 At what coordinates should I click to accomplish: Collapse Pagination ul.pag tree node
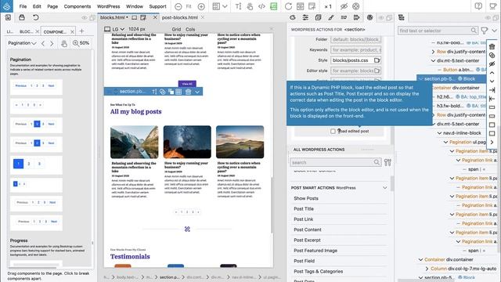click(445, 142)
